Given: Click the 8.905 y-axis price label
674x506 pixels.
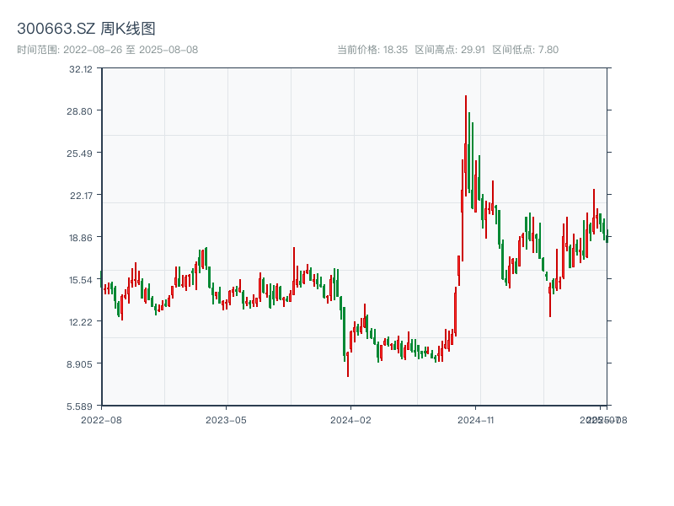Looking at the screenshot, I should pyautogui.click(x=81, y=364).
